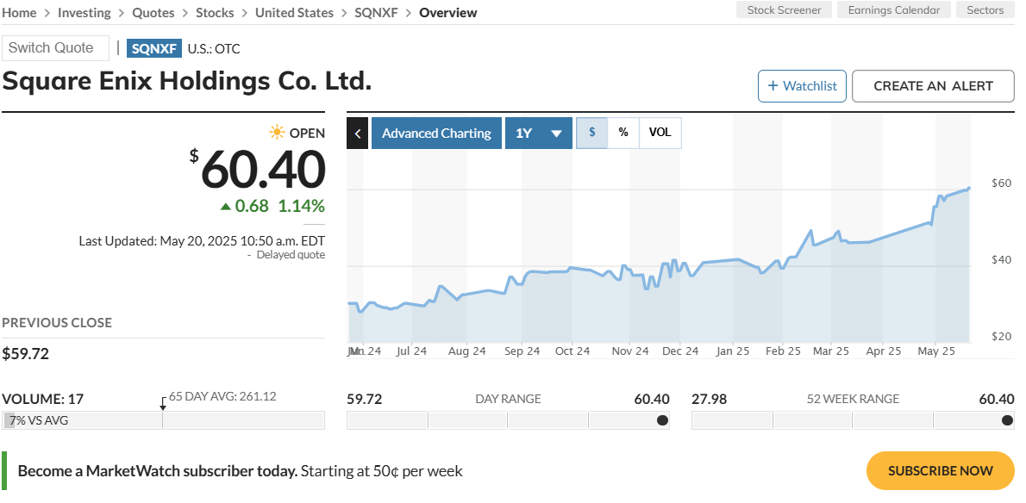Image resolution: width=1026 pixels, height=503 pixels.
Task: Click the PREVIOUS CLOSE label
Action: pos(57,323)
